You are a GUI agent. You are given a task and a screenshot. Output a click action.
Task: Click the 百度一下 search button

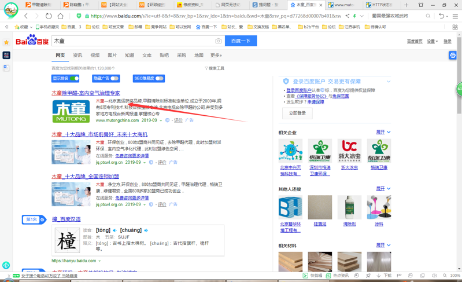tap(241, 41)
